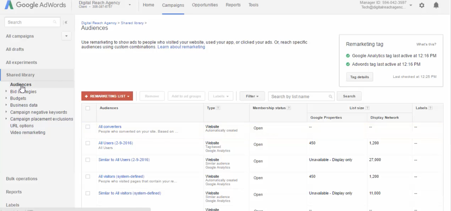Click the magnifier in sidebar search box
Image resolution: width=451 pixels, height=211 pixels.
coord(55,22)
